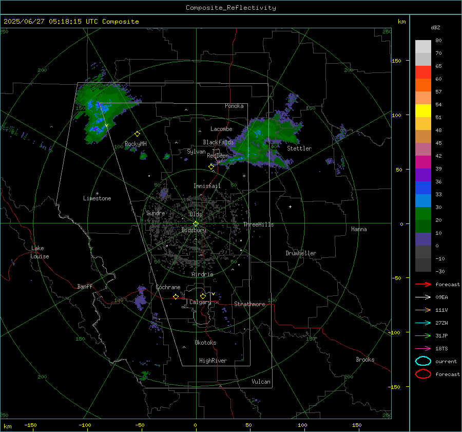Click the Okotoks label
This screenshot has width=462, height=432.
tap(205, 343)
